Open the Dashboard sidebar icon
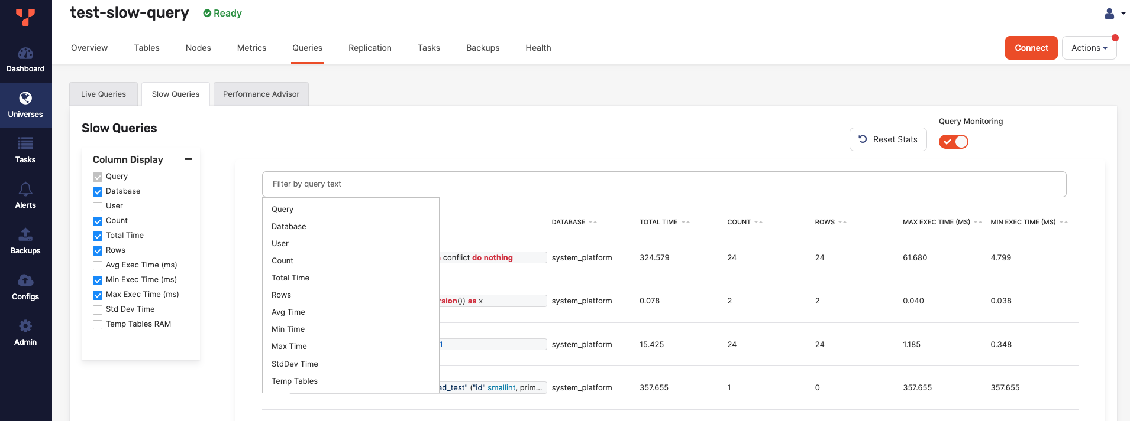Screen dimensions: 1130x421 pos(25,54)
